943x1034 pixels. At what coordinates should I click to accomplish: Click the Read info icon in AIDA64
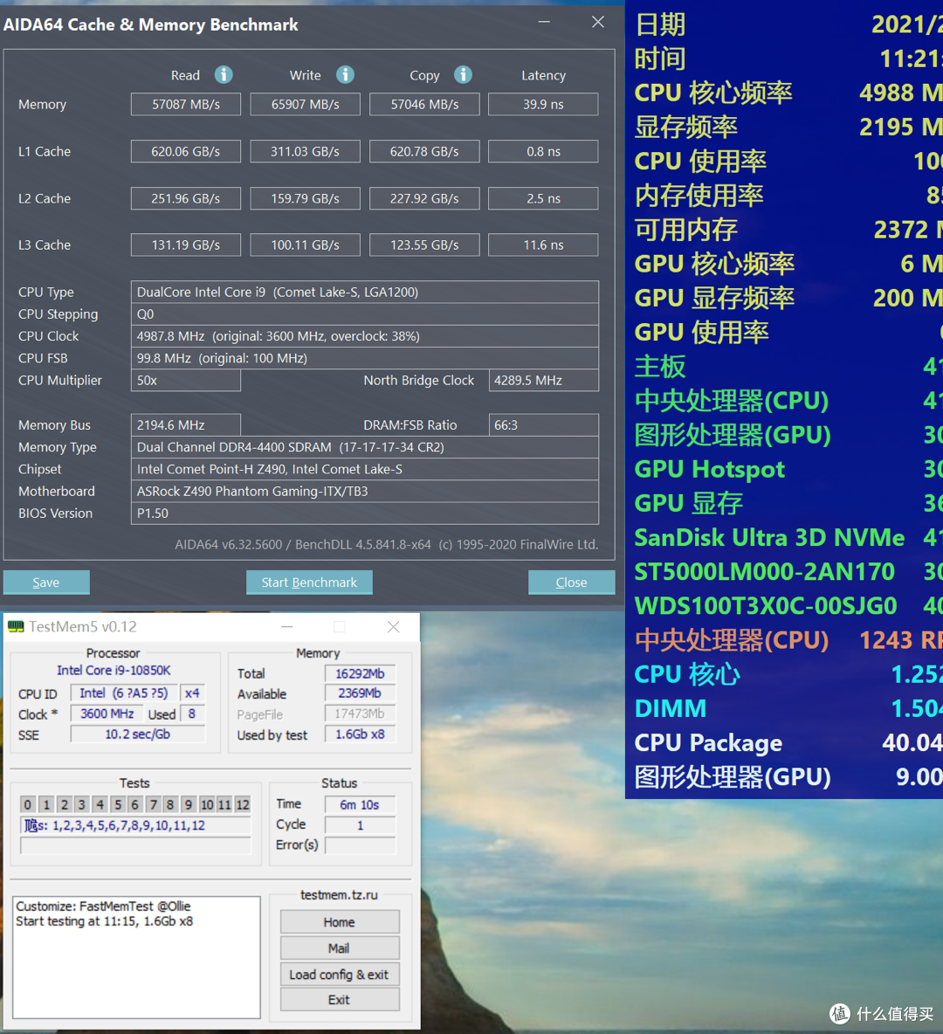click(224, 74)
